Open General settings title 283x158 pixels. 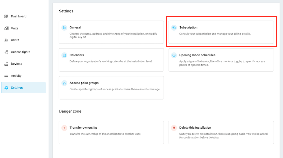75,27
